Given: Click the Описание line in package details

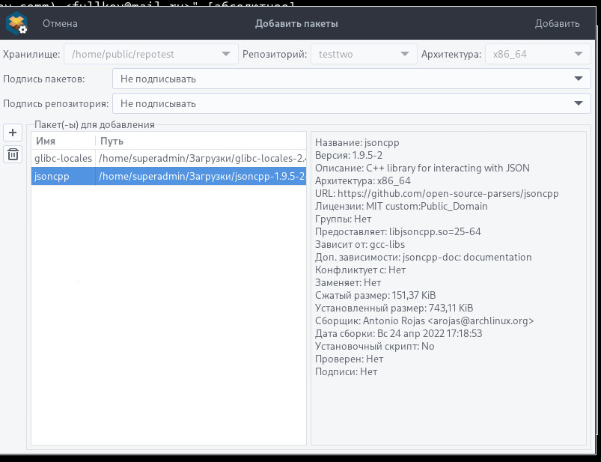Looking at the screenshot, I should tap(424, 168).
